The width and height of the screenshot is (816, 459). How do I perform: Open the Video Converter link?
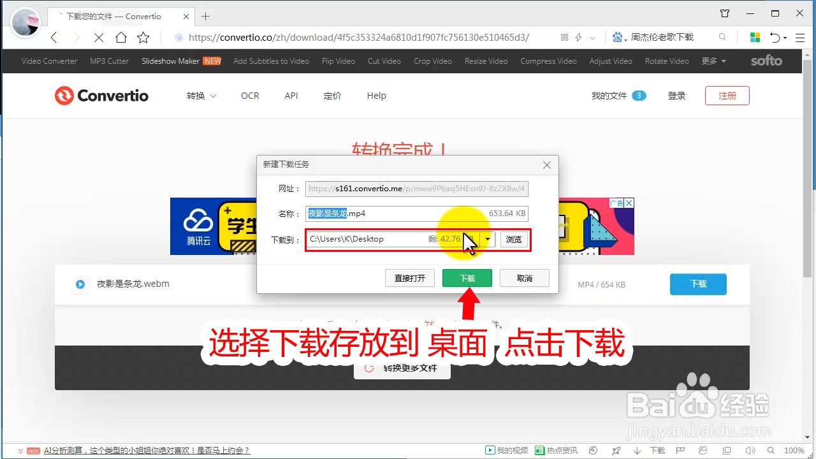(x=49, y=61)
